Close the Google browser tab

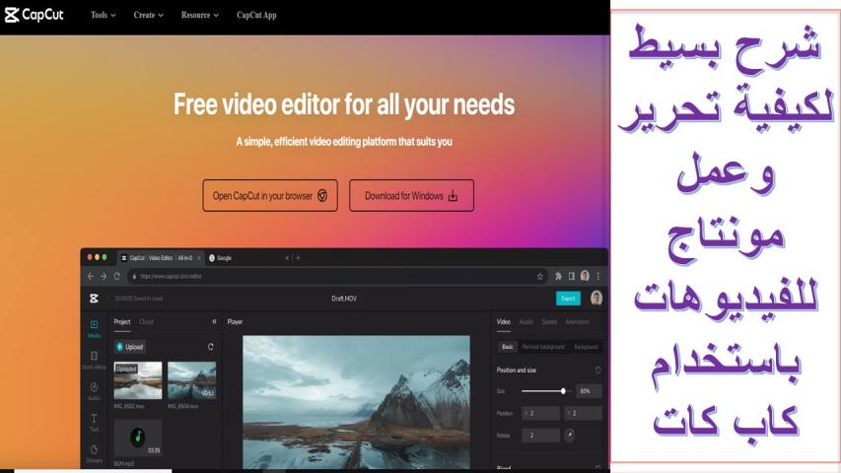(287, 258)
